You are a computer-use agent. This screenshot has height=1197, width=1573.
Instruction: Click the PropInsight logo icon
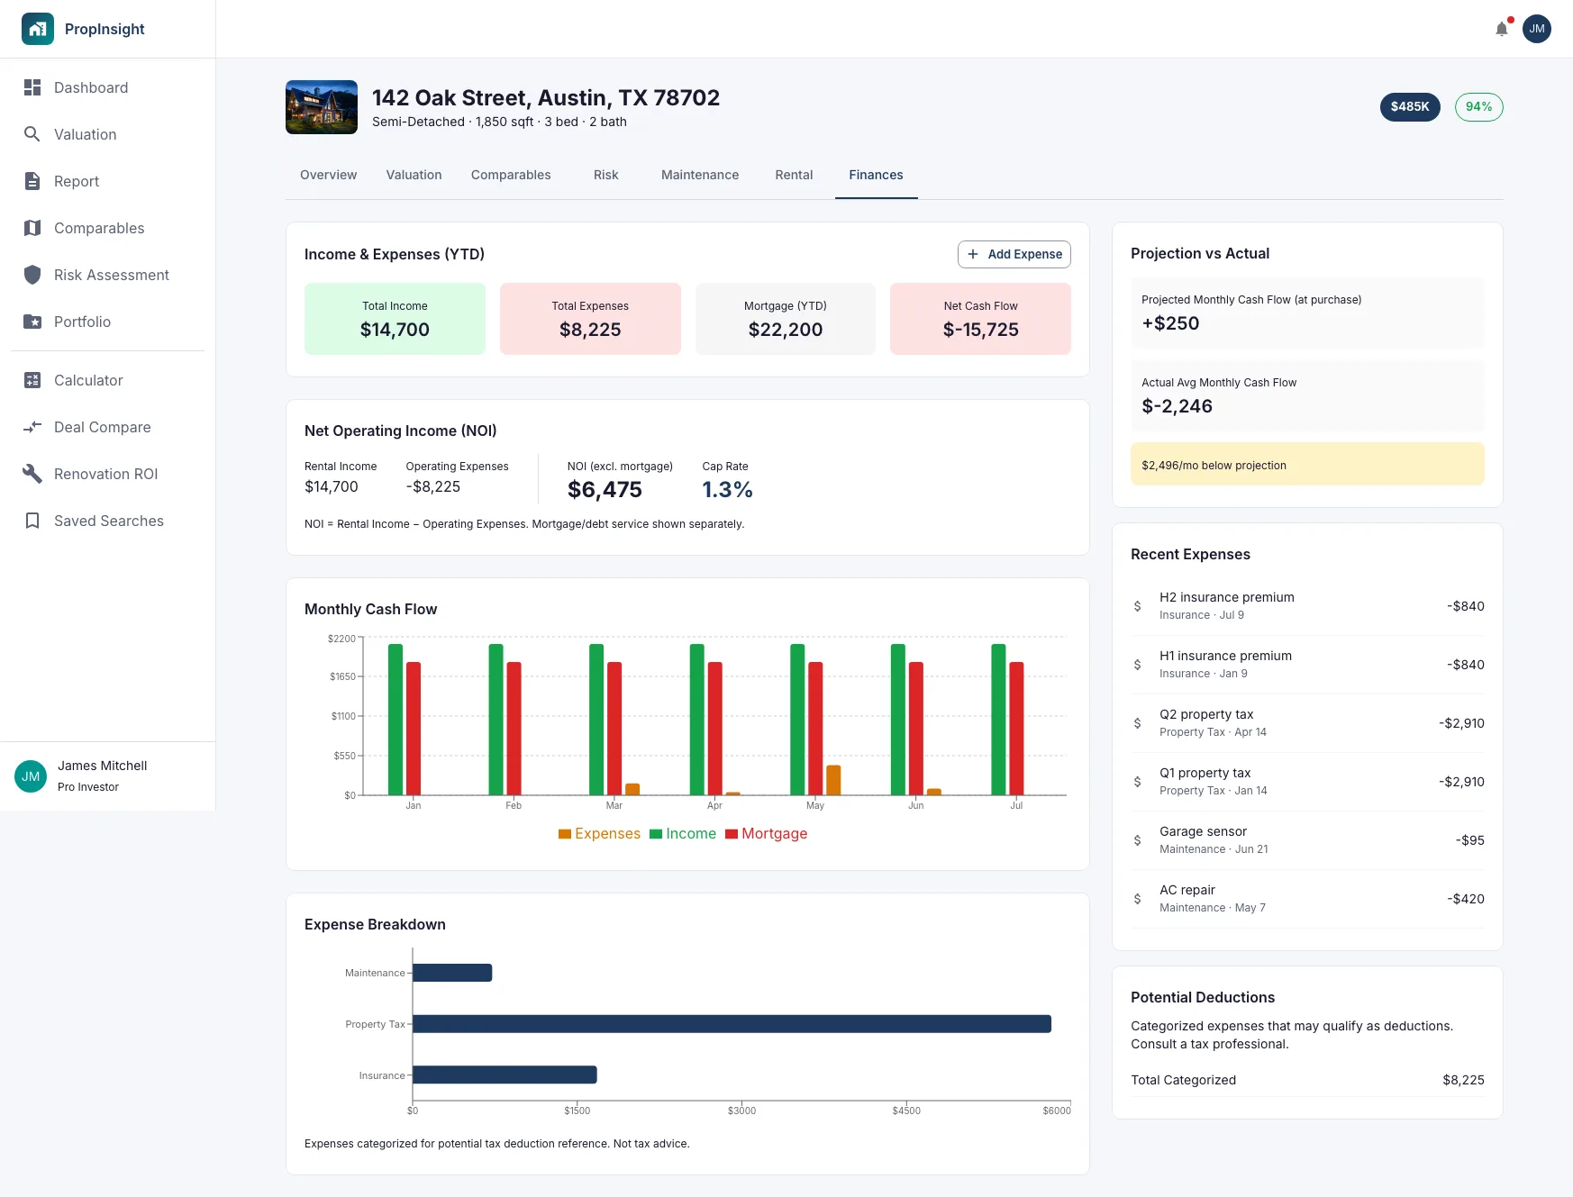[x=38, y=29]
